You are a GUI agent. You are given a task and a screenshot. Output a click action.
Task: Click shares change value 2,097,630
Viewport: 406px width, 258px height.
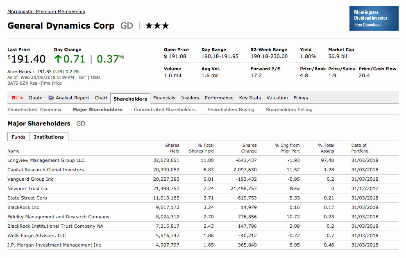point(245,170)
